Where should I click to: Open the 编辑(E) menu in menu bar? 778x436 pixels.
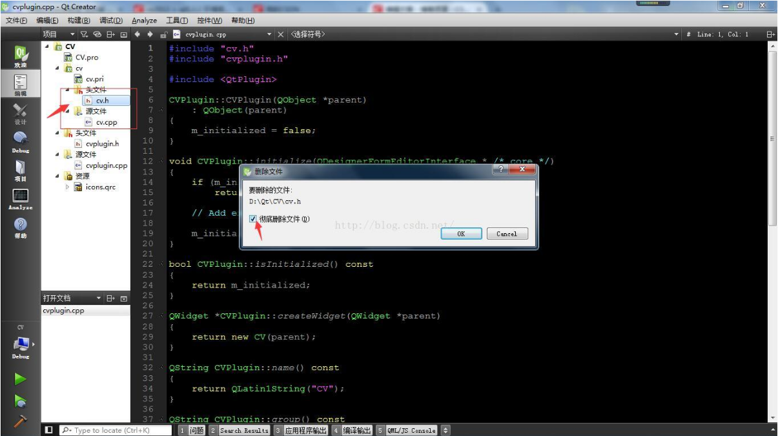[47, 21]
